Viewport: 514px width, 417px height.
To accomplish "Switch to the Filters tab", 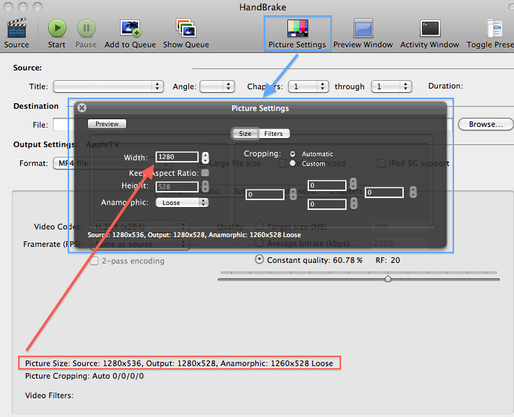I will pyautogui.click(x=273, y=133).
